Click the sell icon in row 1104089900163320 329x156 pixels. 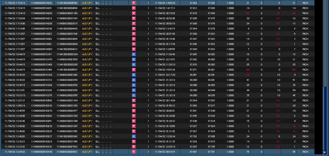134,75
